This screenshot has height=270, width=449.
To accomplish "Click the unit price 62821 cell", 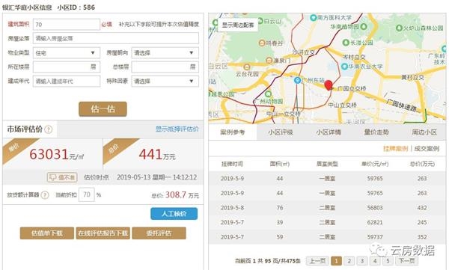I will click(375, 222).
